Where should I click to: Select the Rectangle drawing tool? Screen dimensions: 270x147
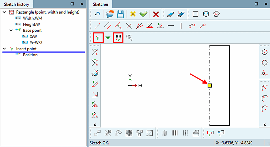pyautogui.click(x=195, y=14)
